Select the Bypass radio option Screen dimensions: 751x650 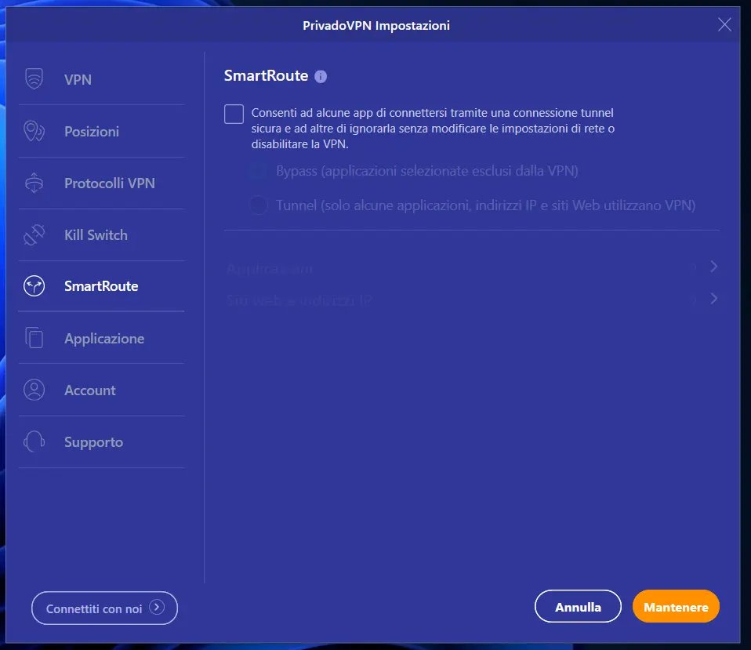tap(258, 171)
